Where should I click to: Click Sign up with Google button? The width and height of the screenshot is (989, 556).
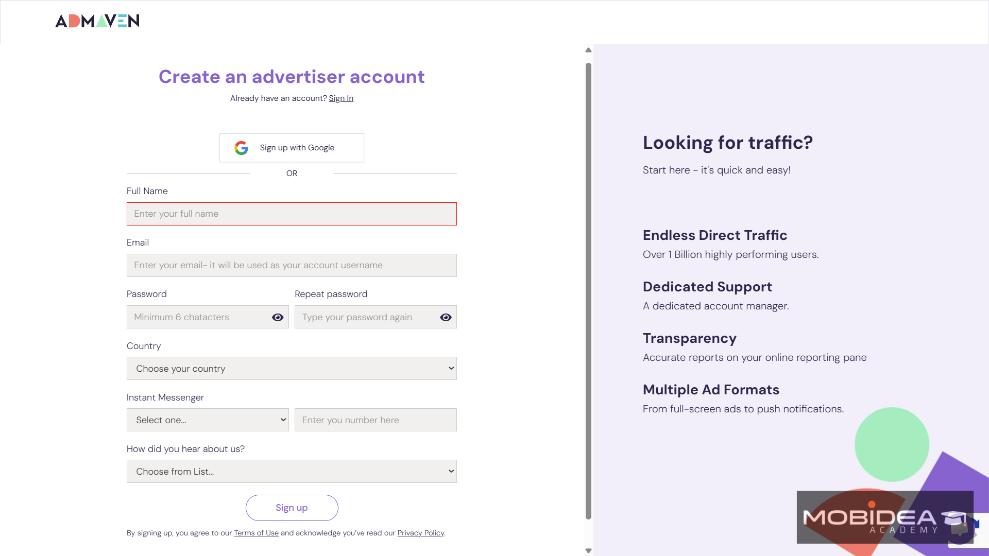pyautogui.click(x=292, y=148)
